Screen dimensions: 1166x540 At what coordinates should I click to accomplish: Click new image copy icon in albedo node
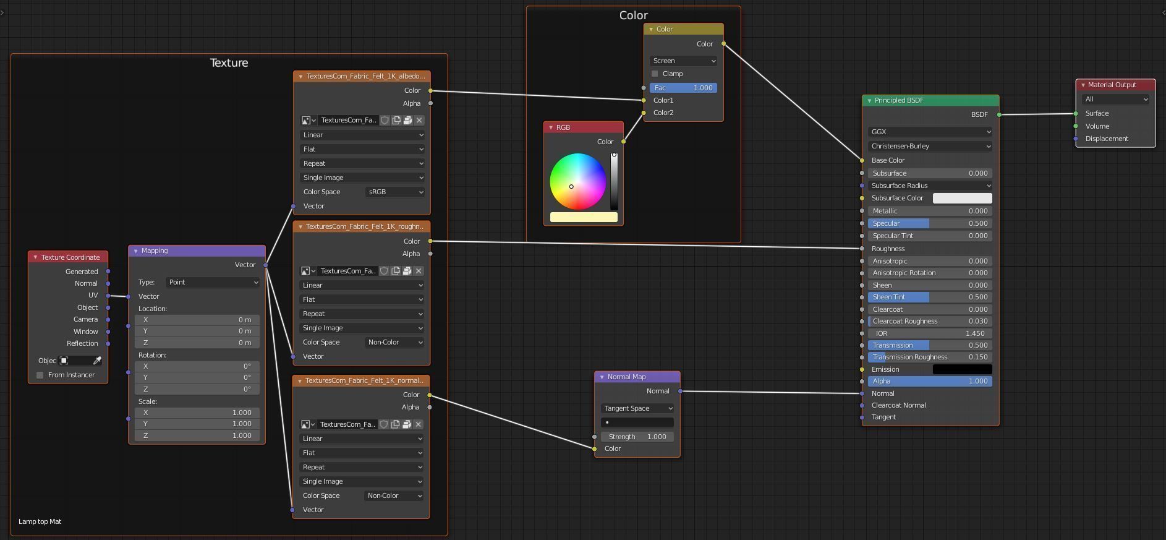pyautogui.click(x=396, y=120)
